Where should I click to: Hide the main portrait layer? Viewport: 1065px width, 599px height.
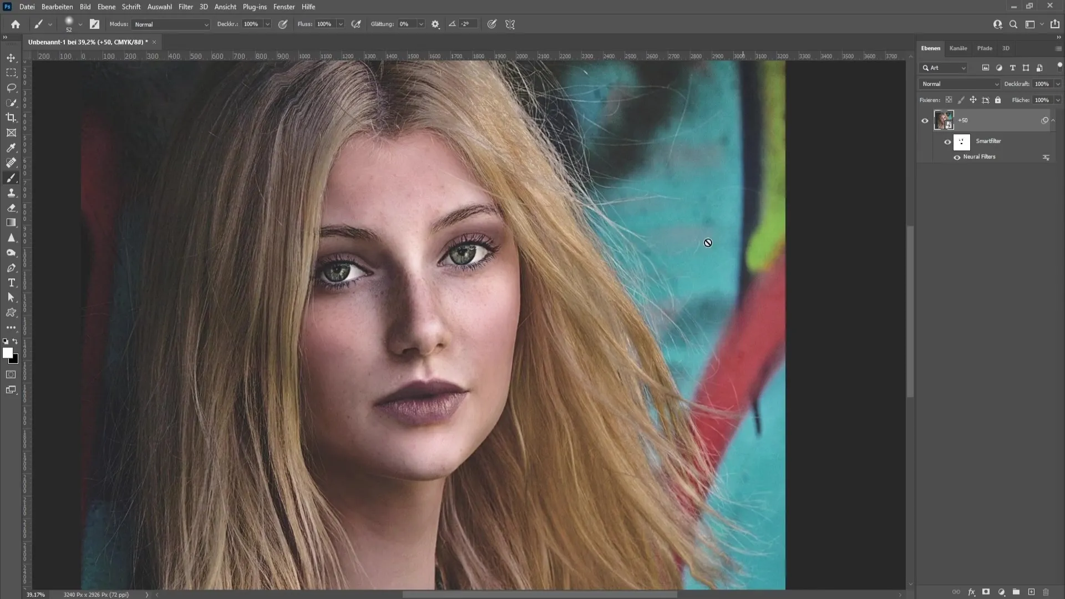click(x=924, y=120)
